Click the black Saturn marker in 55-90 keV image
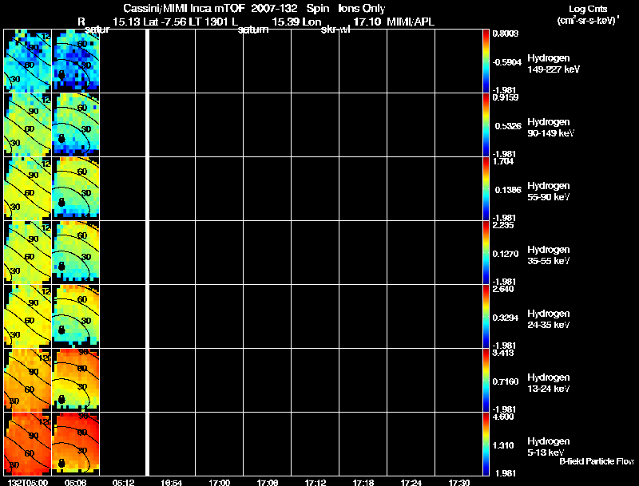 62,202
